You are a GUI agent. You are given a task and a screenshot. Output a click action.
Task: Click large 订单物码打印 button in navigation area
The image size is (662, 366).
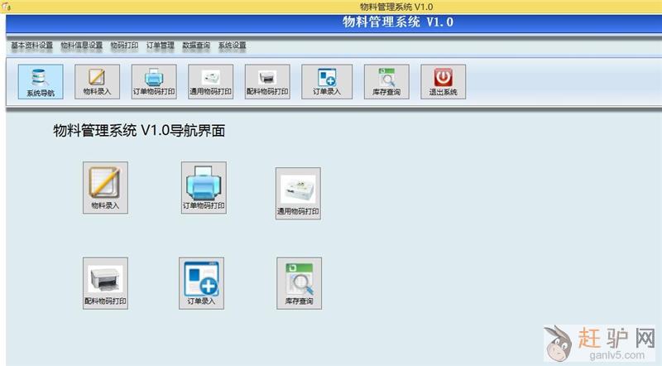(204, 188)
